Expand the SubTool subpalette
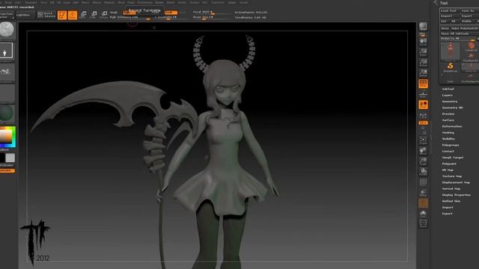Viewport: 479px width, 269px height. [448, 89]
